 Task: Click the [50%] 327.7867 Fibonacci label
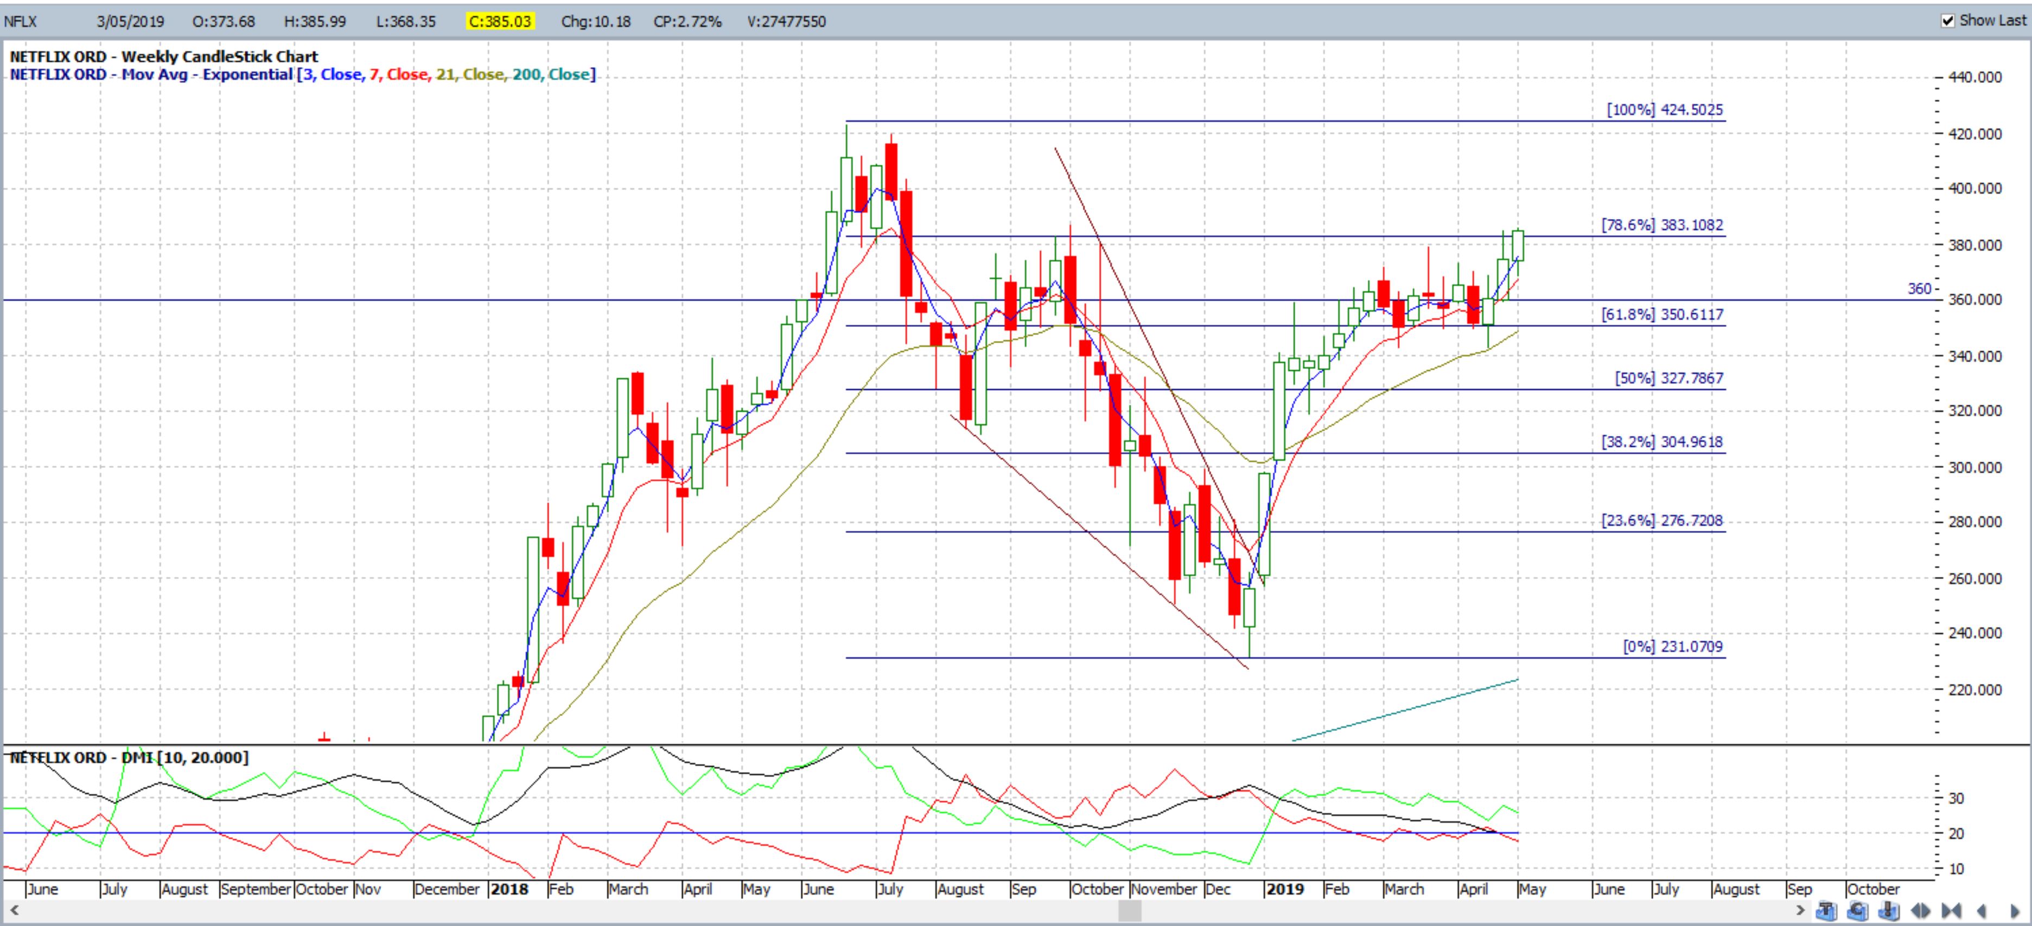1669,378
